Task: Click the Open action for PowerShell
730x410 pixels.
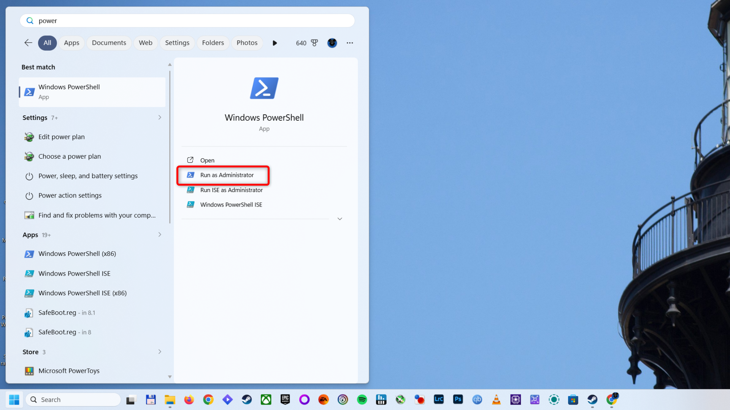Action: pos(207,160)
